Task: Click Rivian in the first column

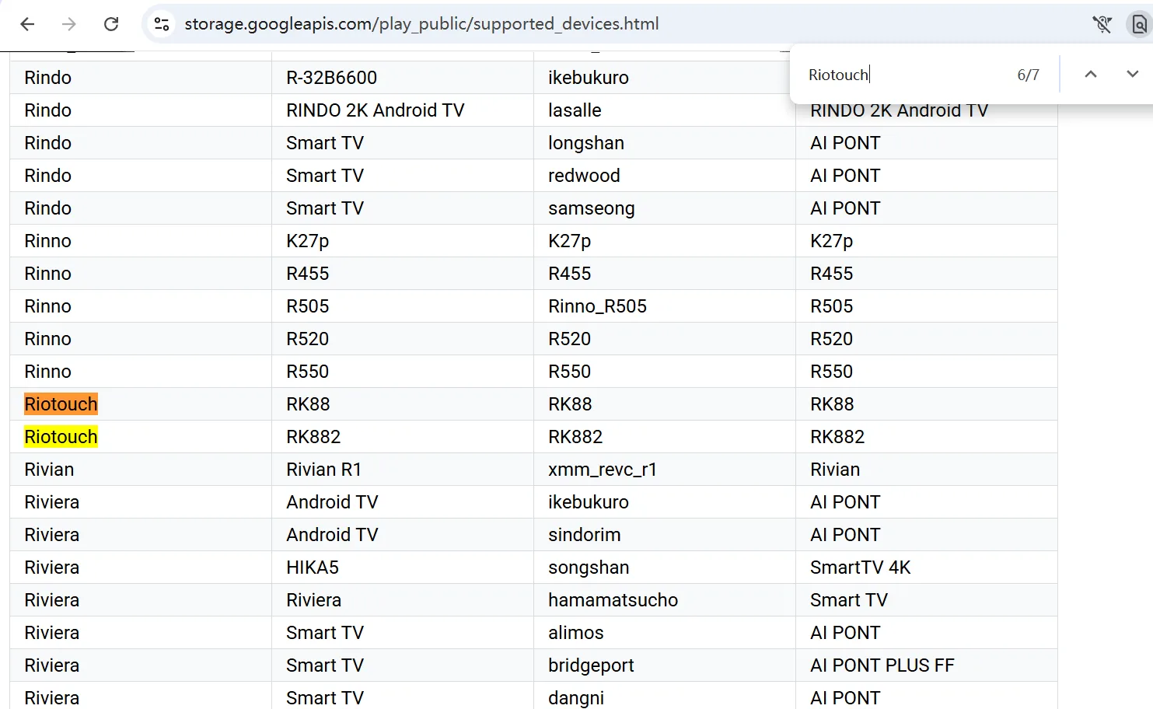Action: pos(141,470)
